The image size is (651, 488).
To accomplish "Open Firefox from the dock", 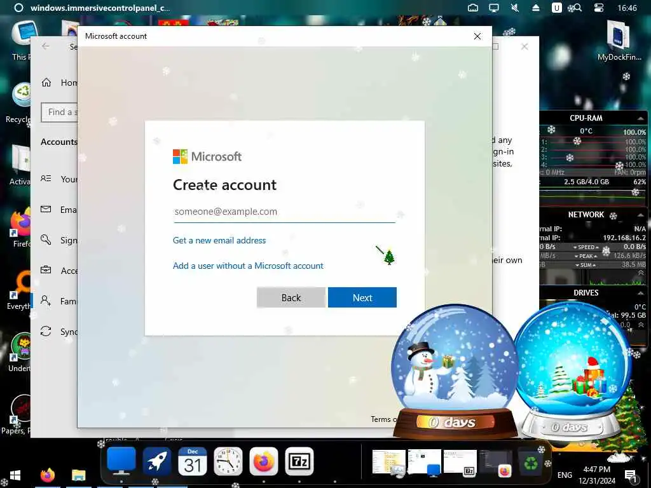I will point(264,461).
